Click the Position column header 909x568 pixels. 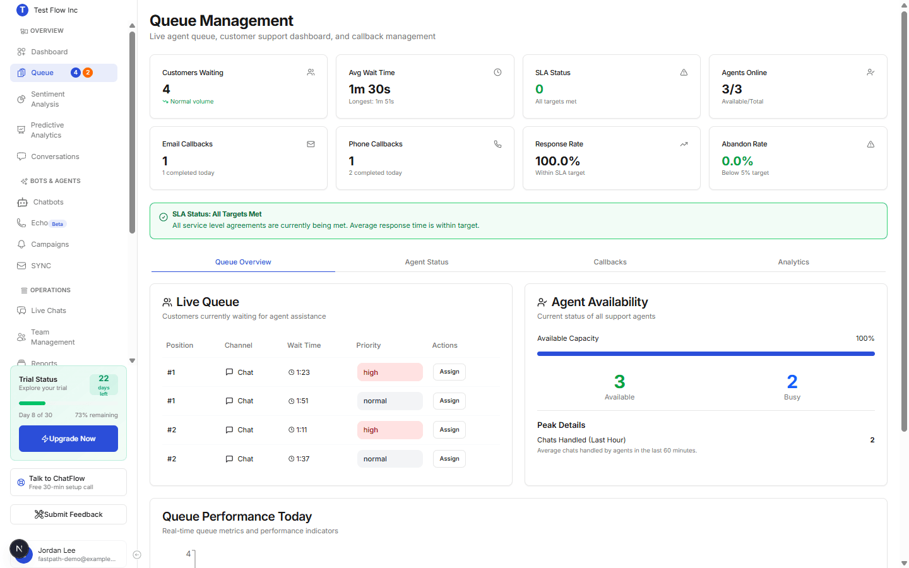[180, 345]
